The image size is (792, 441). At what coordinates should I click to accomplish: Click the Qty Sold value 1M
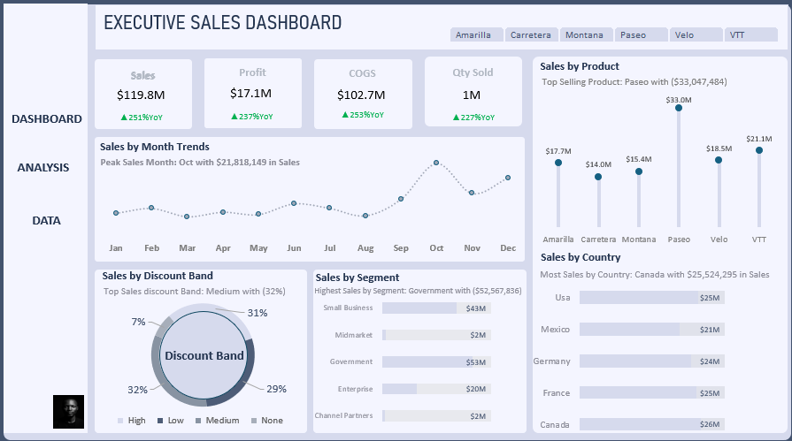click(x=472, y=95)
